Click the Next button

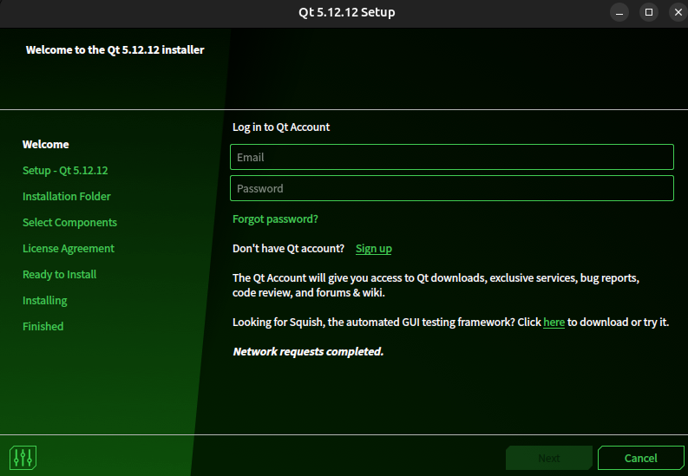549,458
